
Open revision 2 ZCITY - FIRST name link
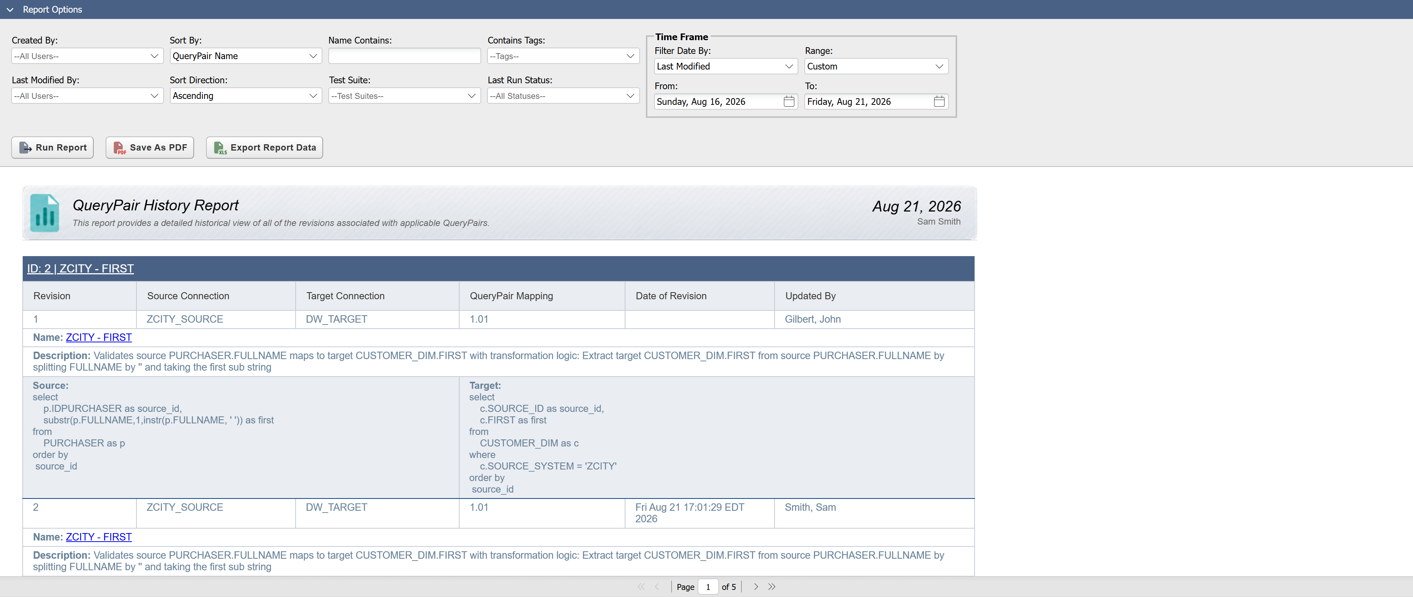pos(99,537)
